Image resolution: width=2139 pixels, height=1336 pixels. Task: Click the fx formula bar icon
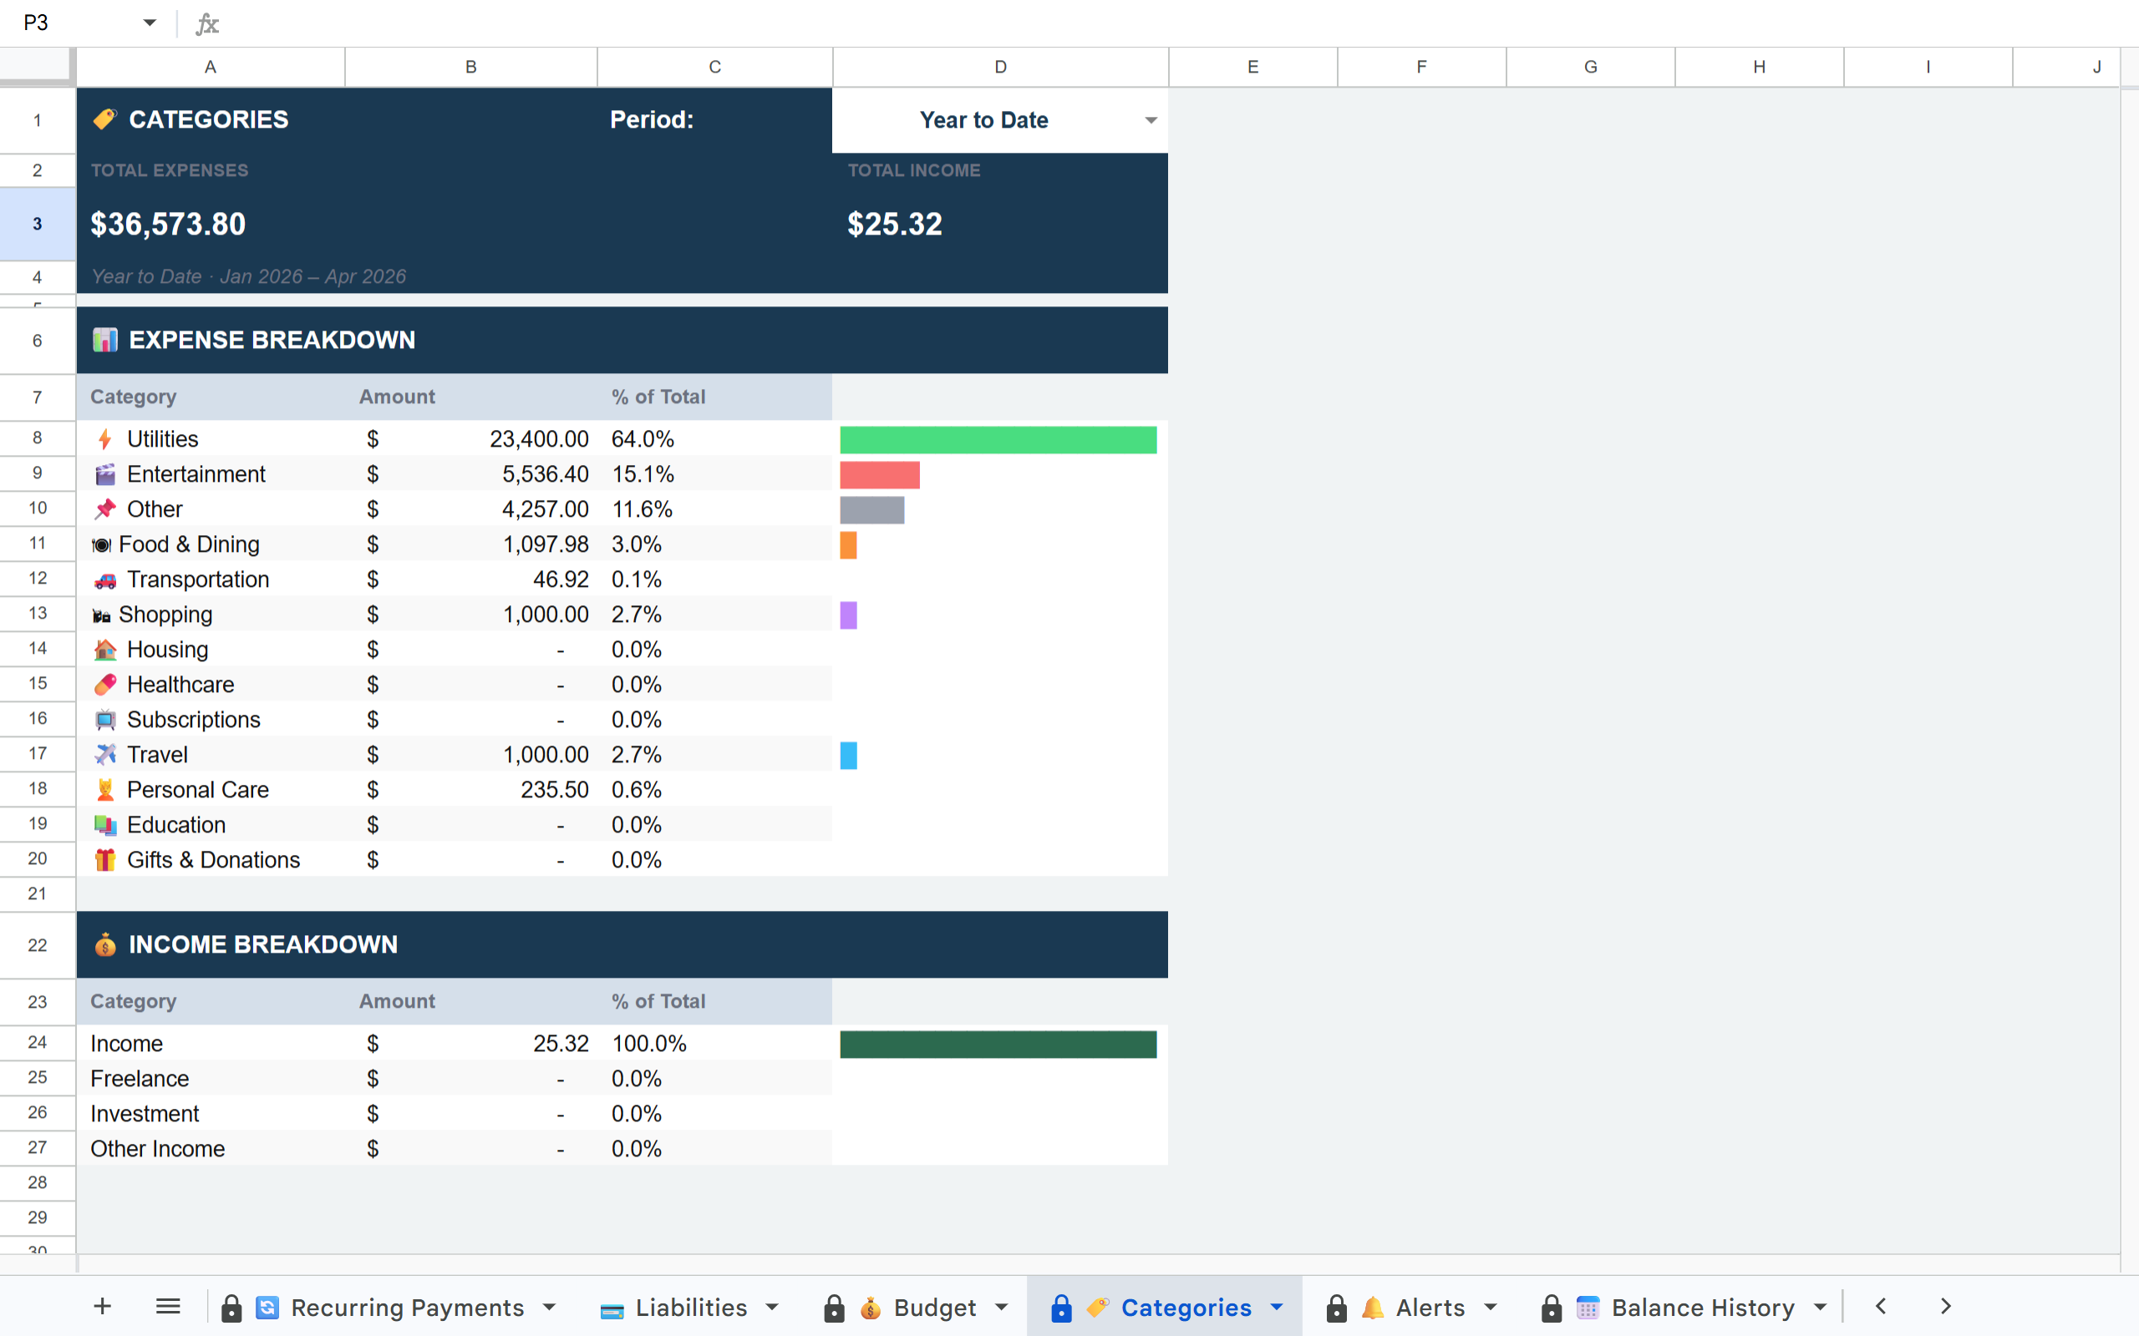tap(207, 24)
